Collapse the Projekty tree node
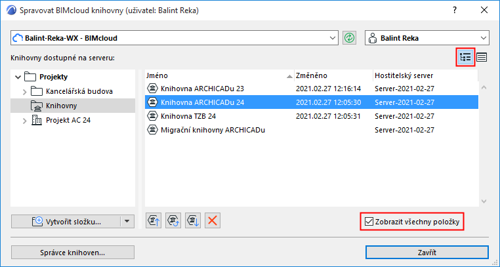Viewport: 500px width, 267px height. (x=18, y=77)
